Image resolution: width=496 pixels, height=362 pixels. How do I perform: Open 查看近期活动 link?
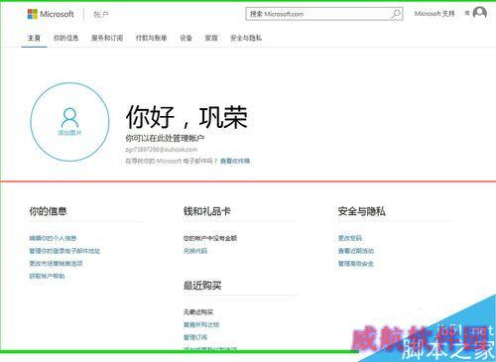coord(356,251)
